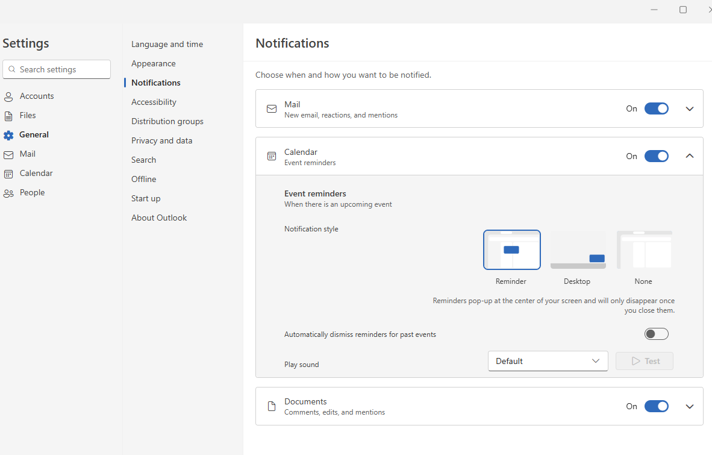The width and height of the screenshot is (712, 455).
Task: Select the Calendar settings icon
Action: pyautogui.click(x=9, y=173)
